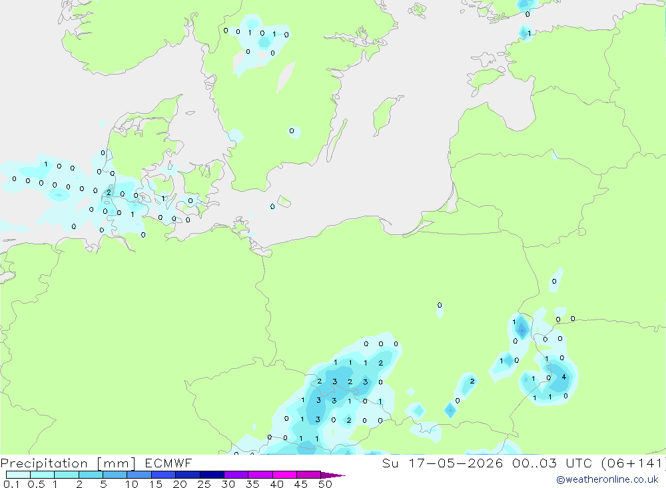
Task: Click the navy swatch between 25 and 30
Action: [x=212, y=475]
